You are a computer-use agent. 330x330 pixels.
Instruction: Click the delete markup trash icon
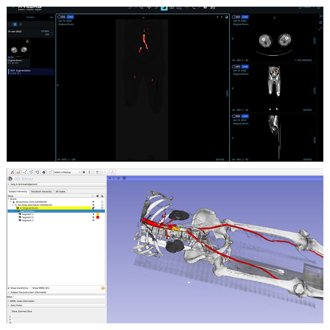coord(97,172)
